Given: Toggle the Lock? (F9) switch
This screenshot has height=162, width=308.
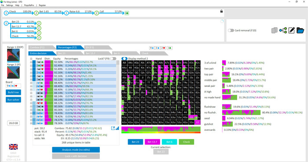Looking at the screenshot, I should coord(113,58).
